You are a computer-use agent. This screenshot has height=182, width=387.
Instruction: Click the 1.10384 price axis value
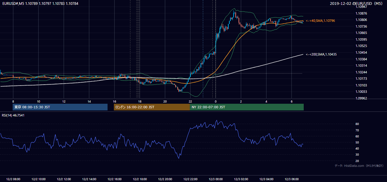tap(361, 59)
